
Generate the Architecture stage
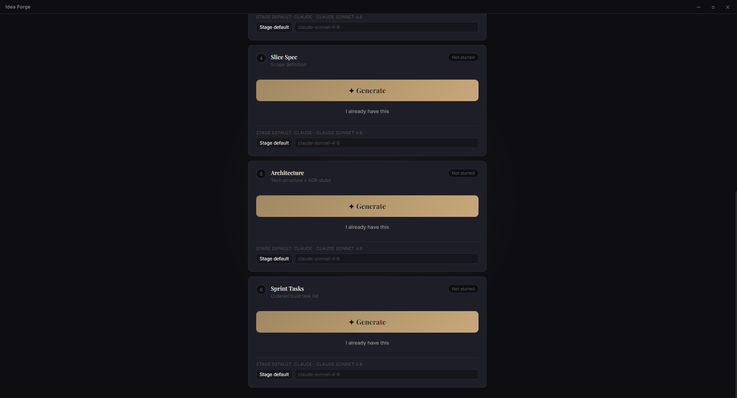coord(367,206)
